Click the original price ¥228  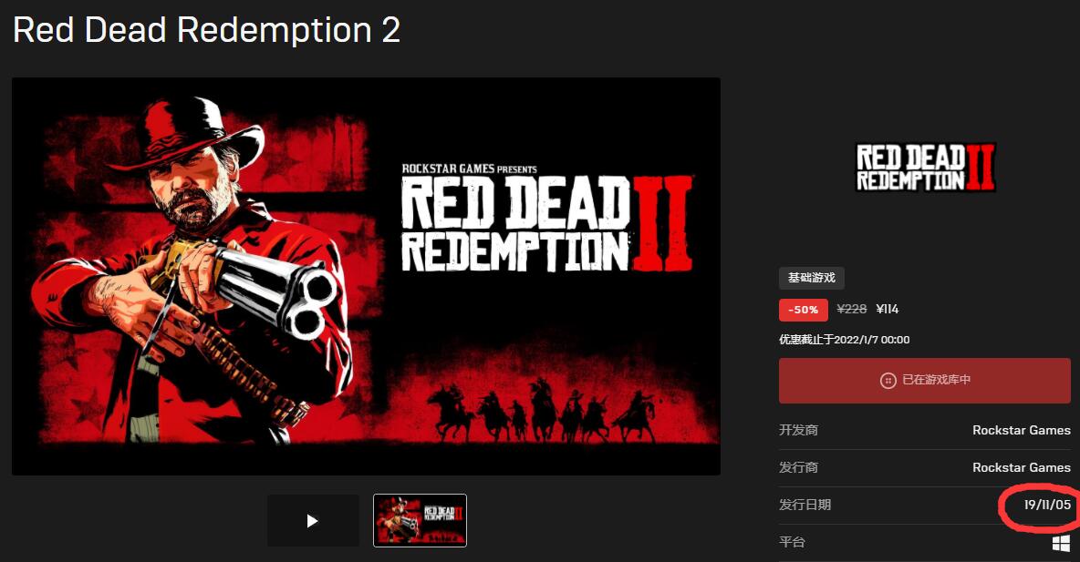851,310
